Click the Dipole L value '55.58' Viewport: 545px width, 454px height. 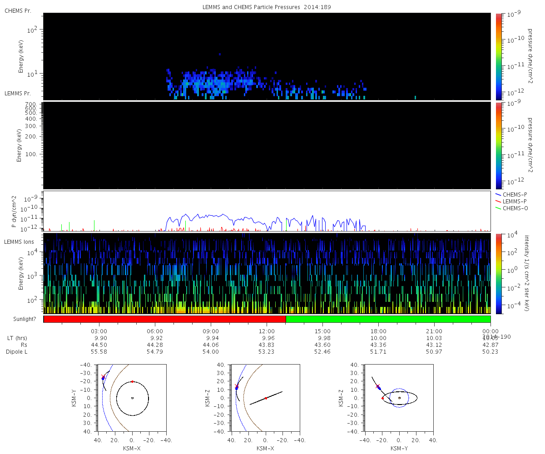click(x=99, y=352)
